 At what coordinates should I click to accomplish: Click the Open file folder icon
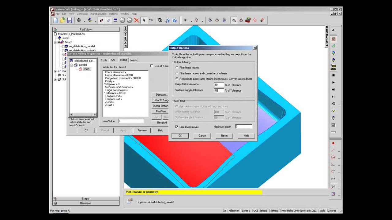point(62,20)
